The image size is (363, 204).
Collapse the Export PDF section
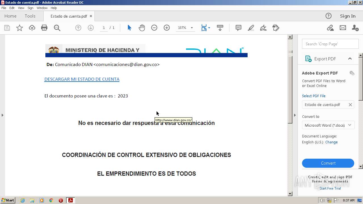click(x=350, y=59)
